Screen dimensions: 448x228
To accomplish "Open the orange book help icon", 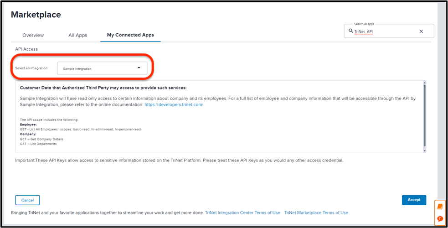I will (440, 206).
